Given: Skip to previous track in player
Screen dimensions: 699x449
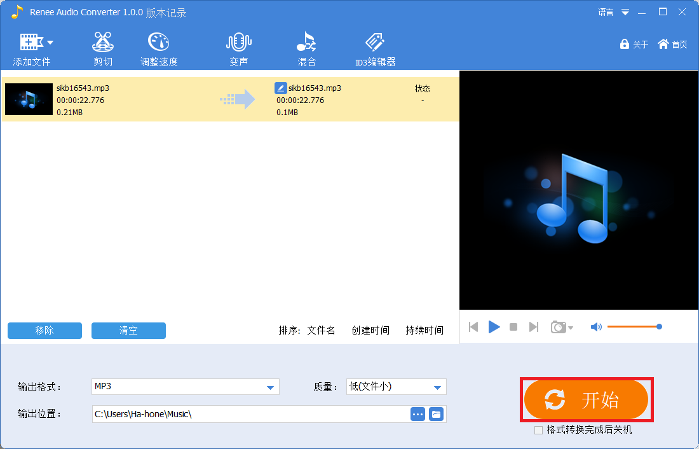Looking at the screenshot, I should 473,327.
